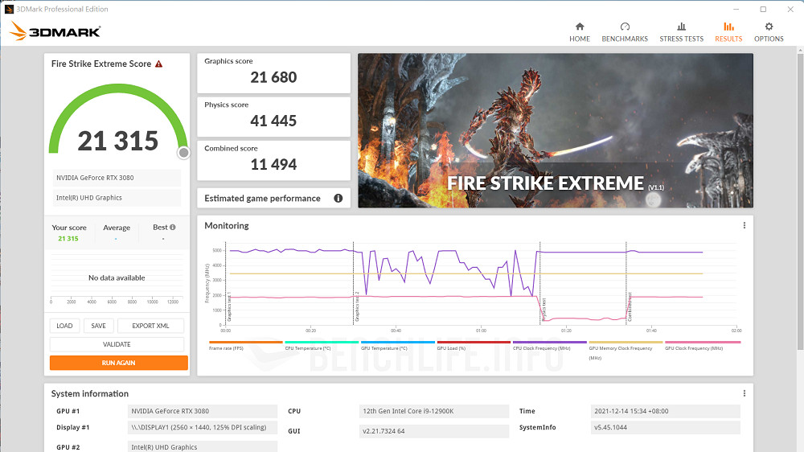Screen dimensions: 804x452
Task: Open the OPTIONS tab
Action: coord(769,32)
